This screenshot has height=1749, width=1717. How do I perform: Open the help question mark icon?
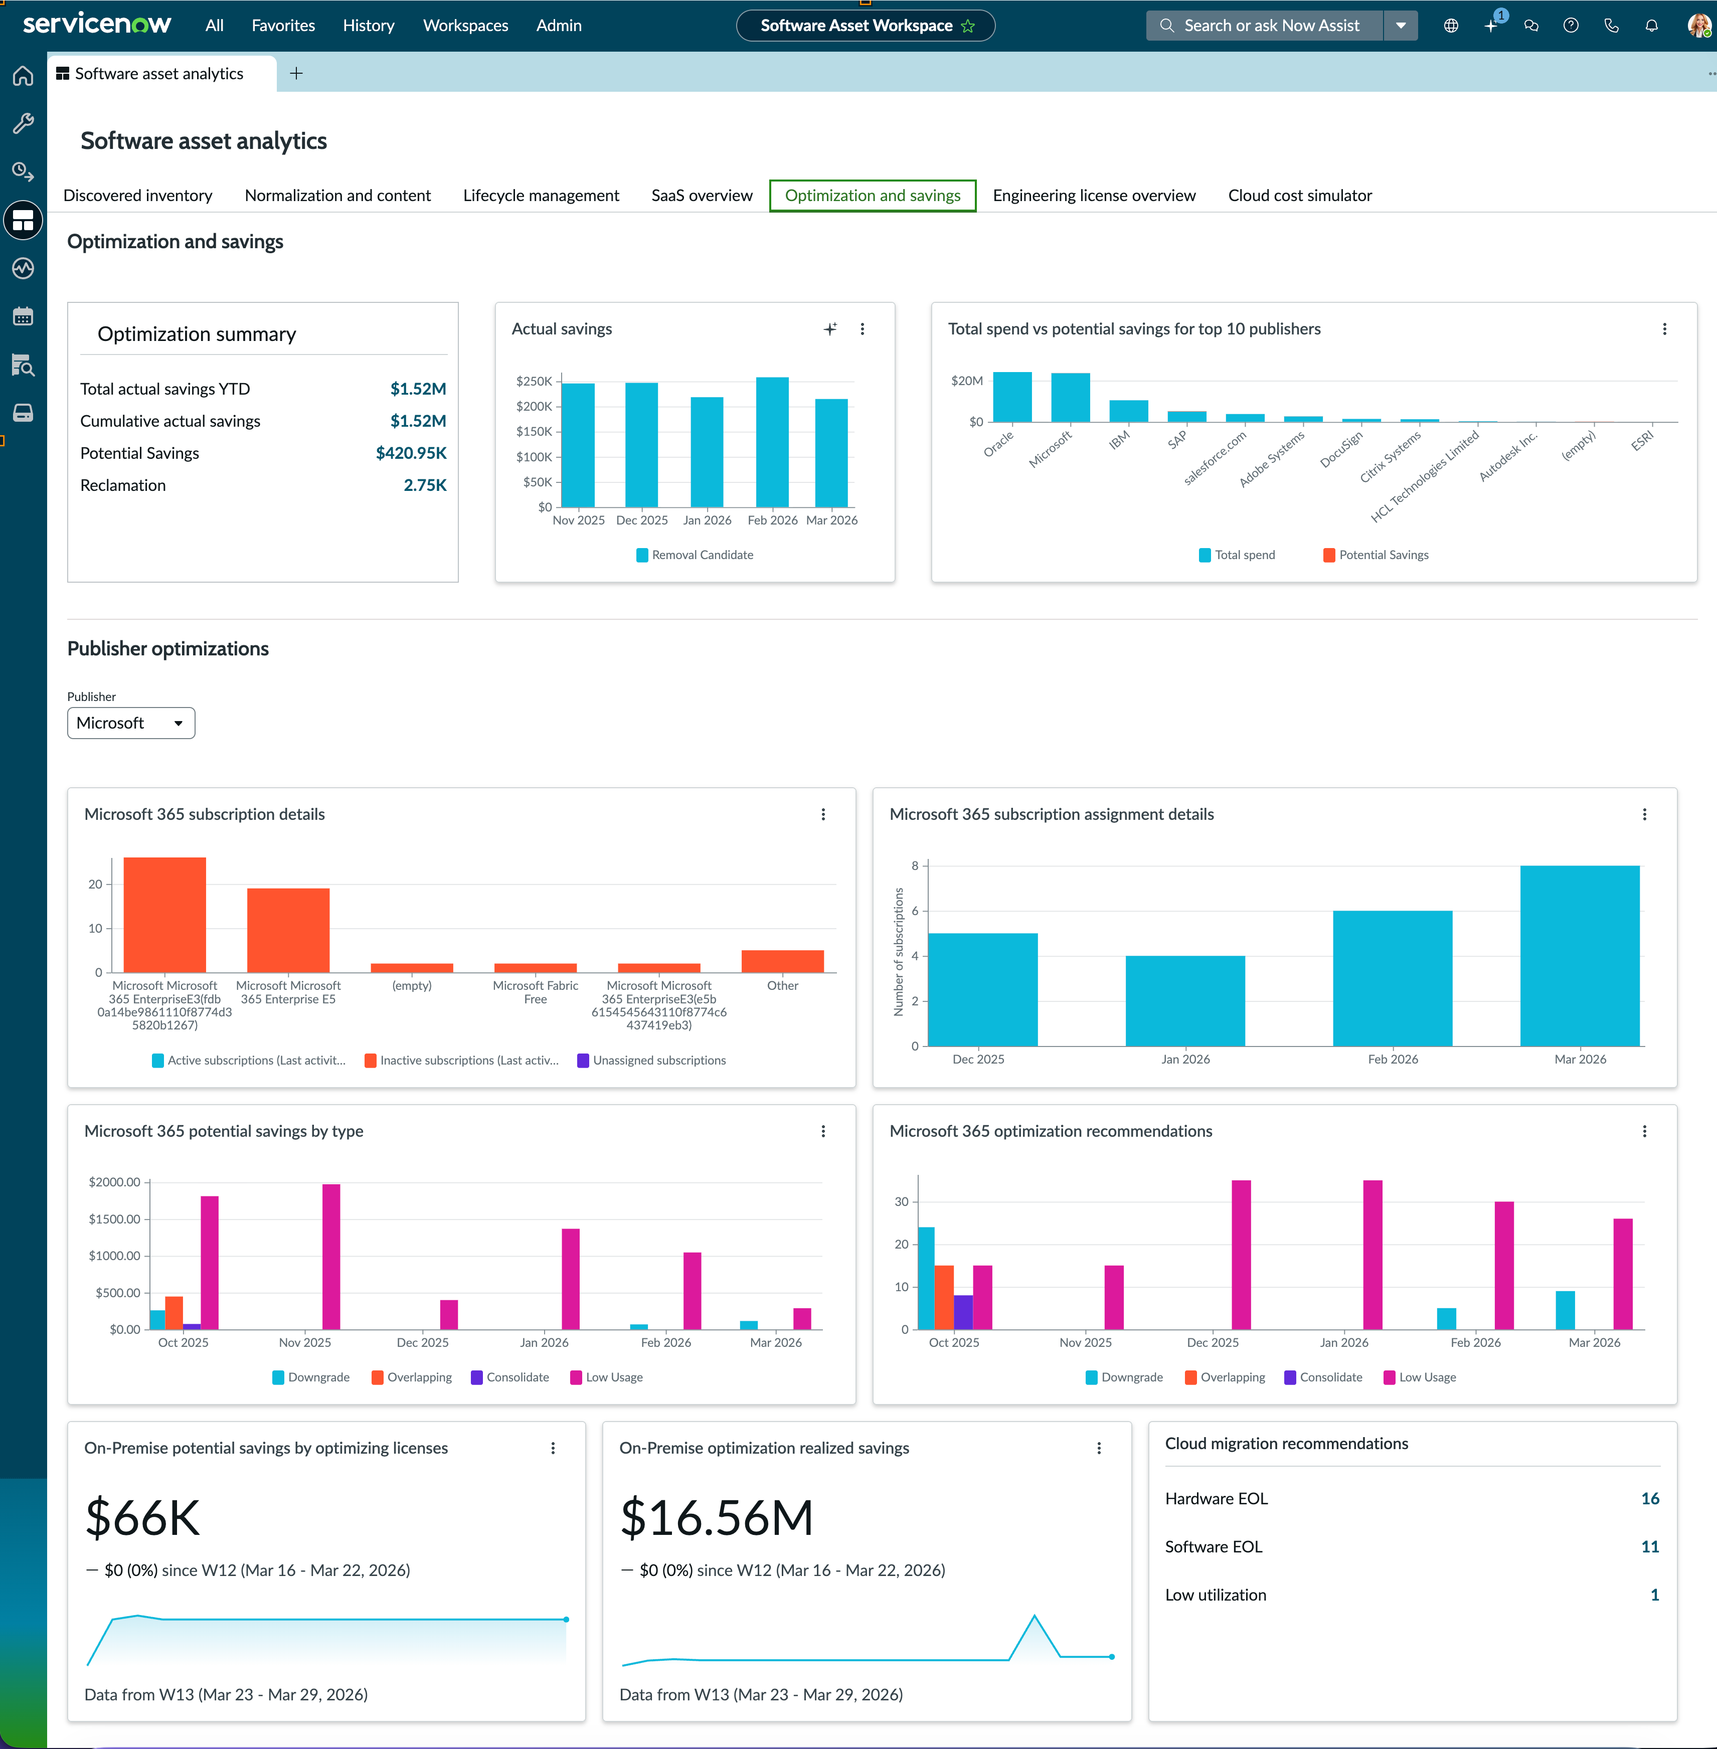(1571, 25)
